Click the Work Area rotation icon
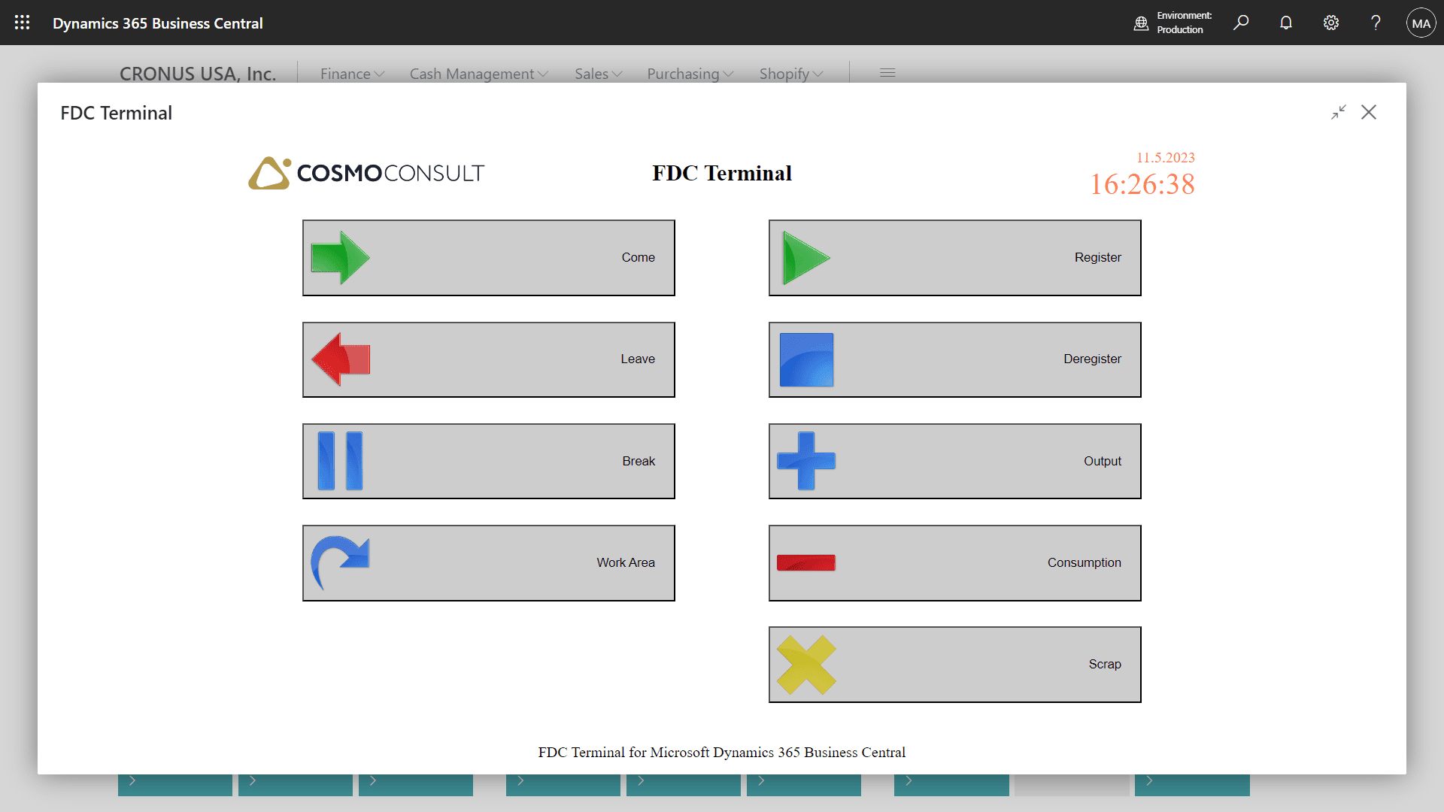 click(x=341, y=562)
